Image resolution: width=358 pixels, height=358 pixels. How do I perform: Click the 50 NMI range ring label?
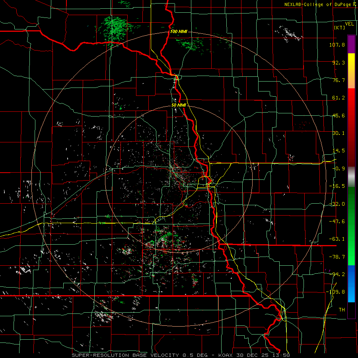179,105
